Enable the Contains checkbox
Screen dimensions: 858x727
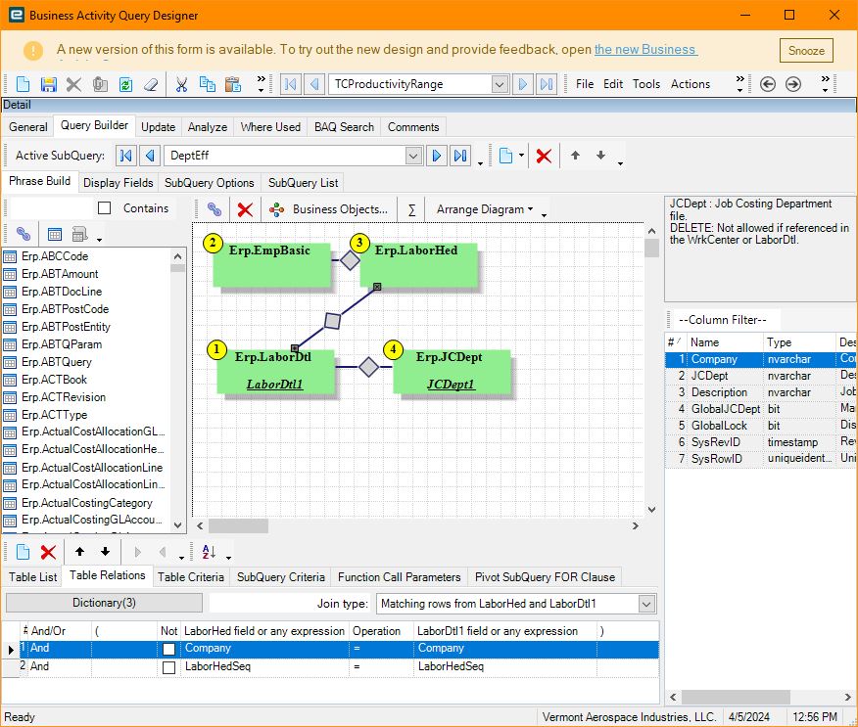(105, 208)
